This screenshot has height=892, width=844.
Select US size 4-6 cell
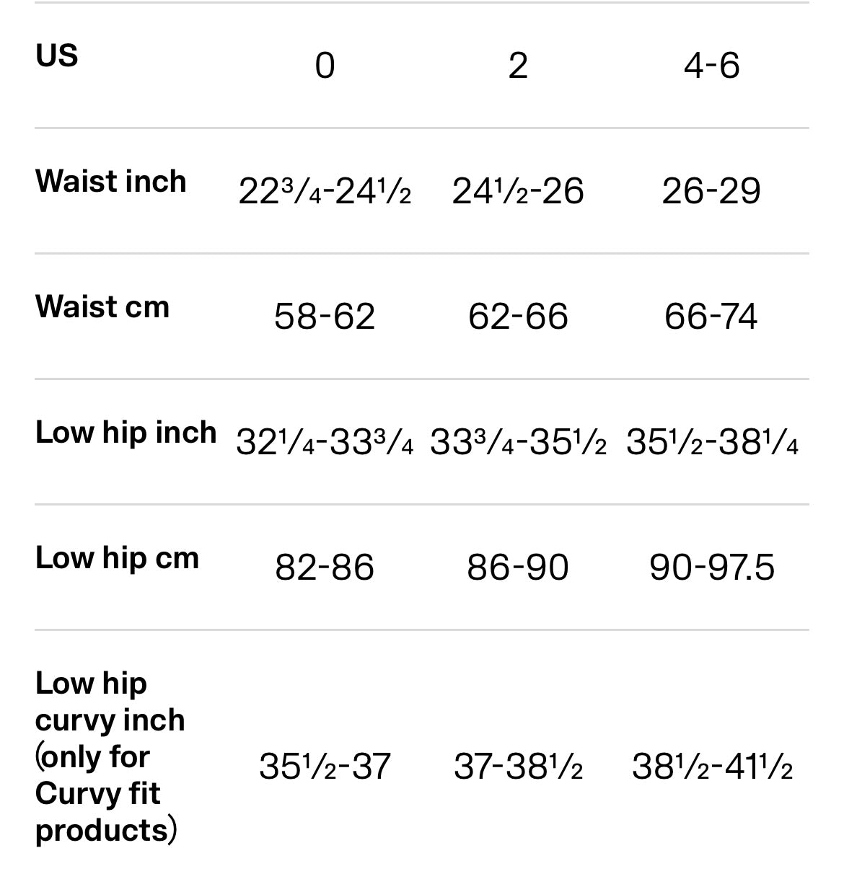coord(711,66)
